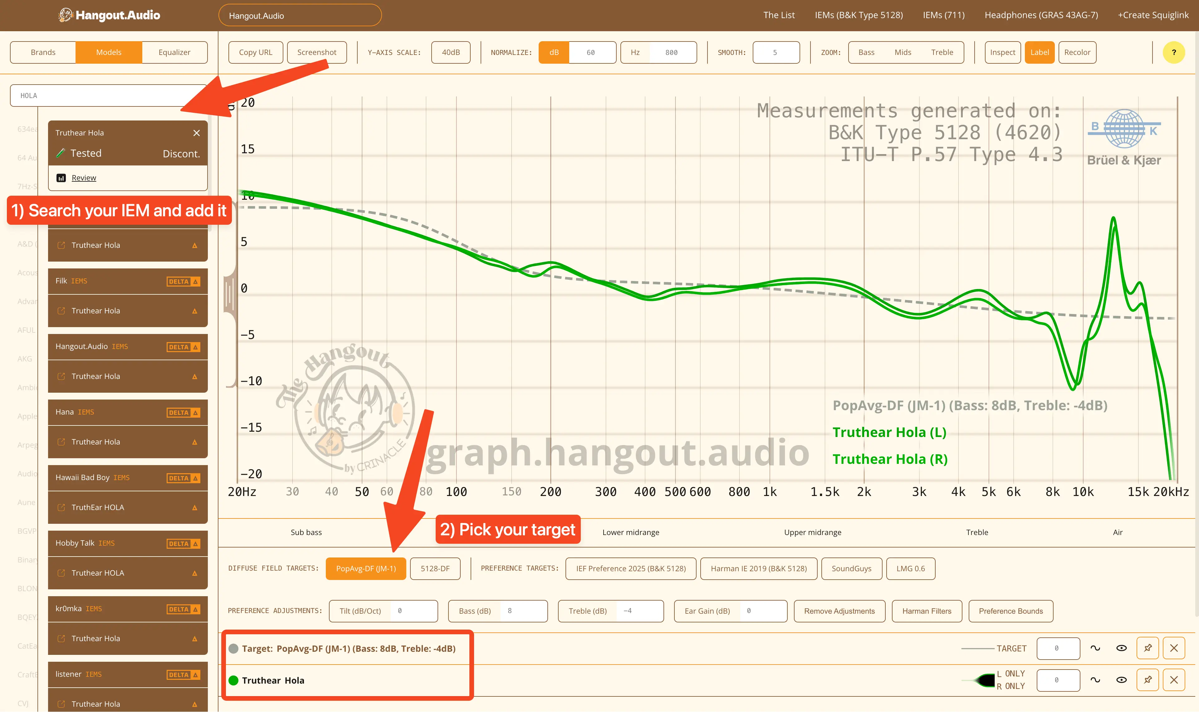Screen dimensions: 1199x712
Task: Open IEMs (711) in top menu
Action: pyautogui.click(x=943, y=15)
